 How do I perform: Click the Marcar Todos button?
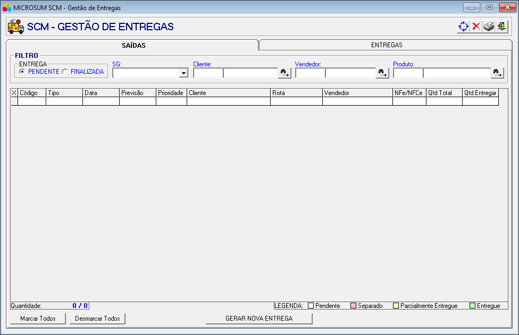tap(38, 319)
